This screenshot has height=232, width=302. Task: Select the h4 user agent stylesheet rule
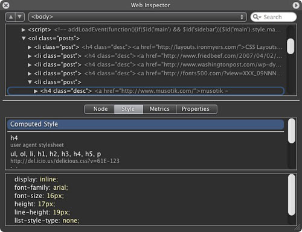tap(146, 141)
